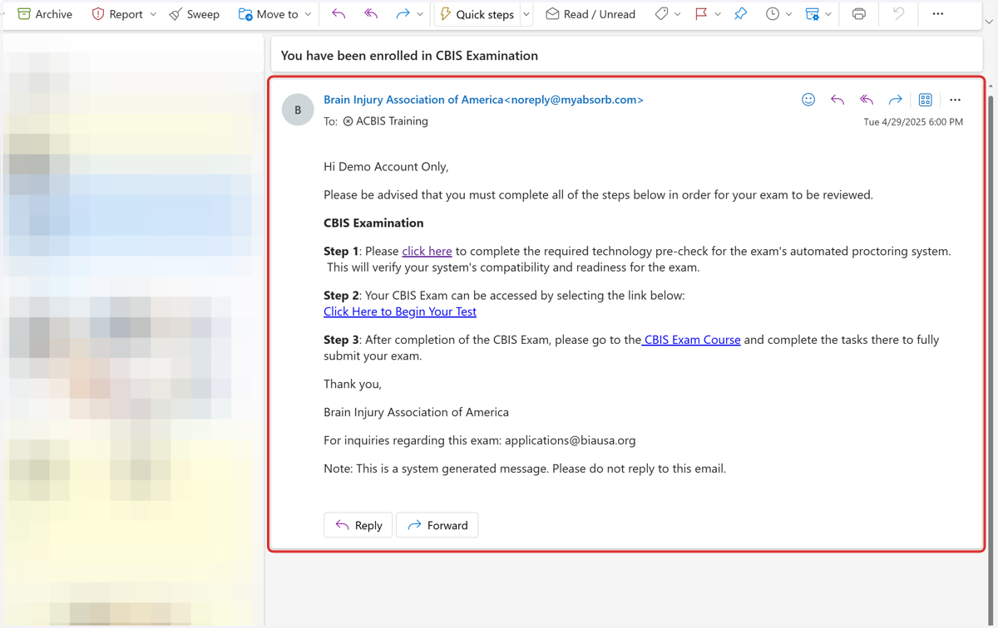Click email subject You have been enrolled
This screenshot has height=628, width=998.
point(409,56)
